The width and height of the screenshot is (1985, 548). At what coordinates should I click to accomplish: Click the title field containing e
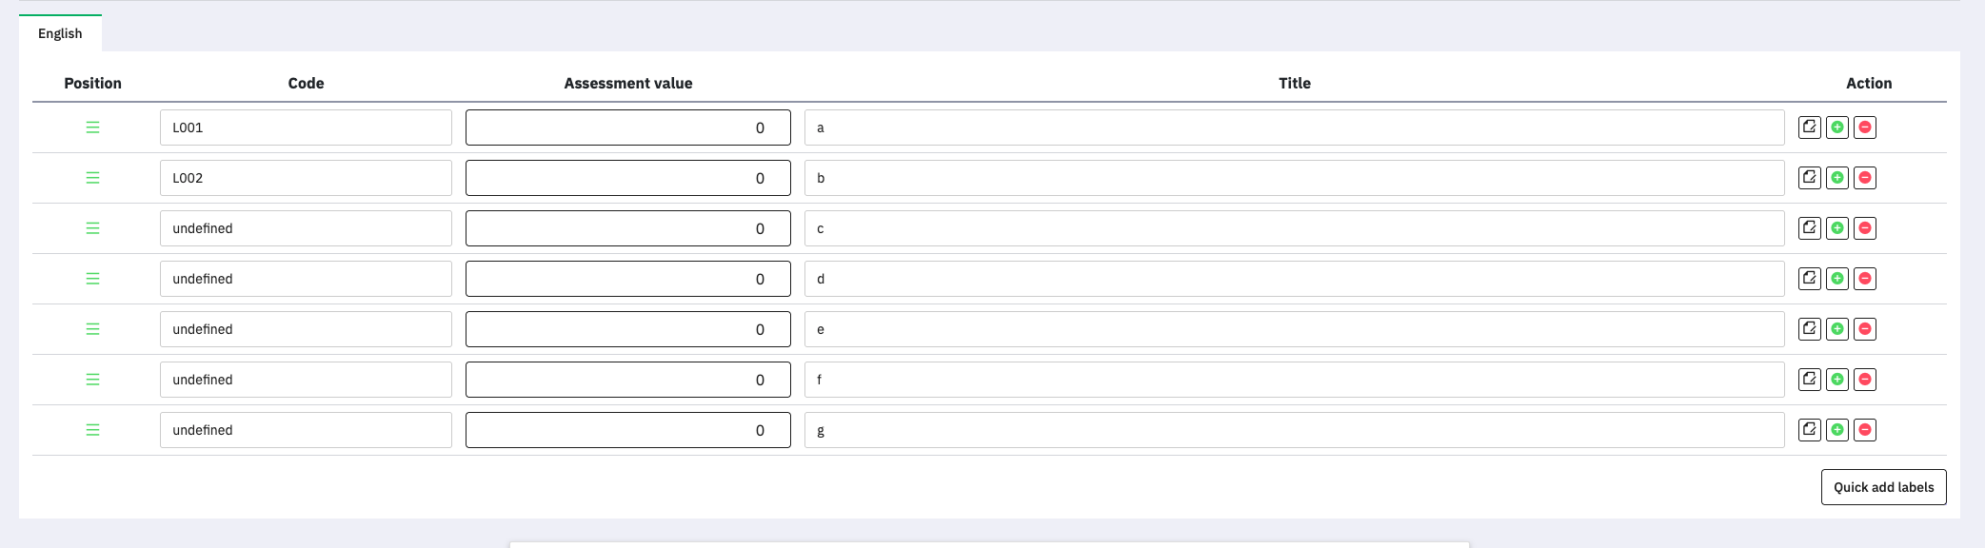coord(1294,329)
